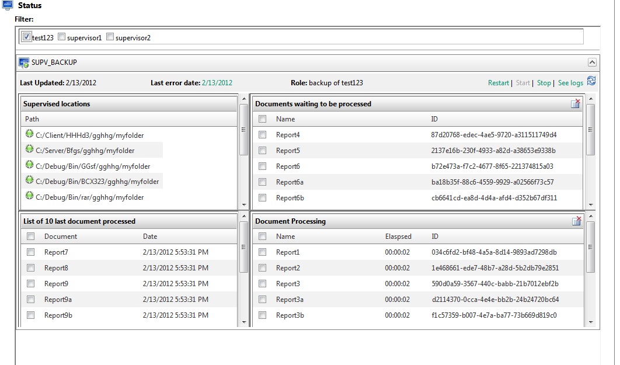Screen dimensions: 620x365
Task: Click scroll-down arrow of Supervised locations list
Action: pyautogui.click(x=244, y=205)
